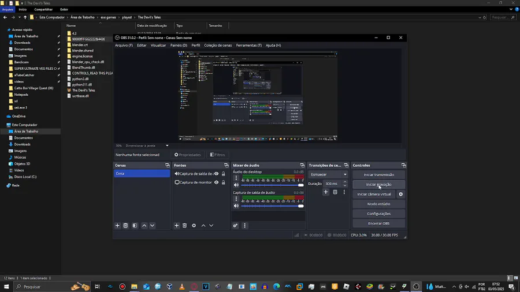
Task: Open Painéis (D) menu in OBS
Action: click(179, 46)
